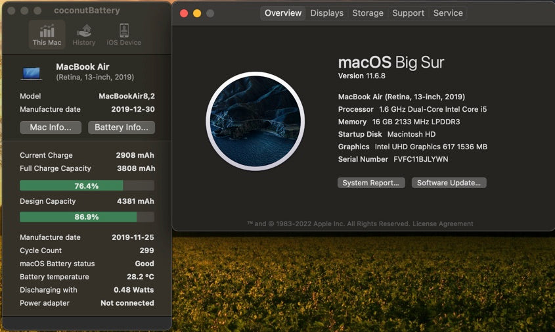The width and height of the screenshot is (555, 332).
Task: Switch to the Overview tab
Action: point(283,13)
